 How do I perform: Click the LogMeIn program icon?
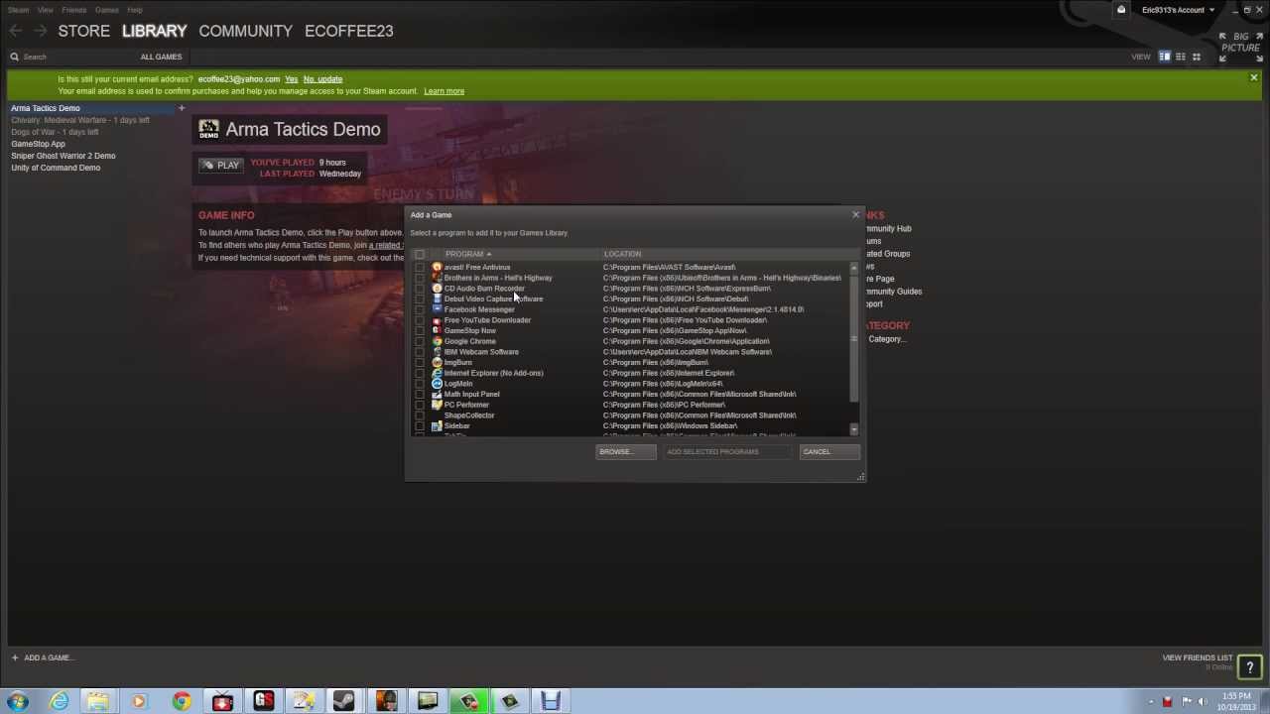tap(437, 384)
